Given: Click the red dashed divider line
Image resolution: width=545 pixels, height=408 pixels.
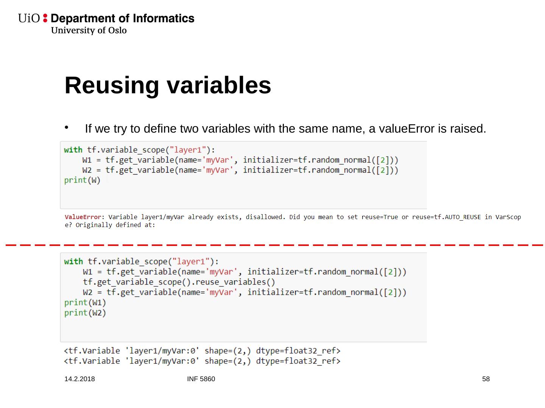Looking at the screenshot, I should click(272, 245).
